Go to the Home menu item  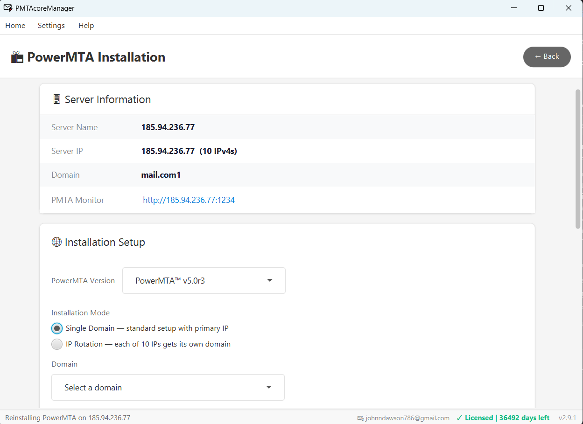coord(15,25)
